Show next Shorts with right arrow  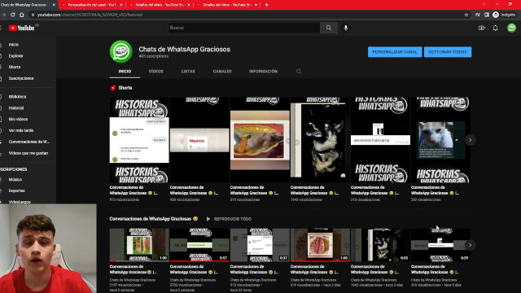point(471,140)
